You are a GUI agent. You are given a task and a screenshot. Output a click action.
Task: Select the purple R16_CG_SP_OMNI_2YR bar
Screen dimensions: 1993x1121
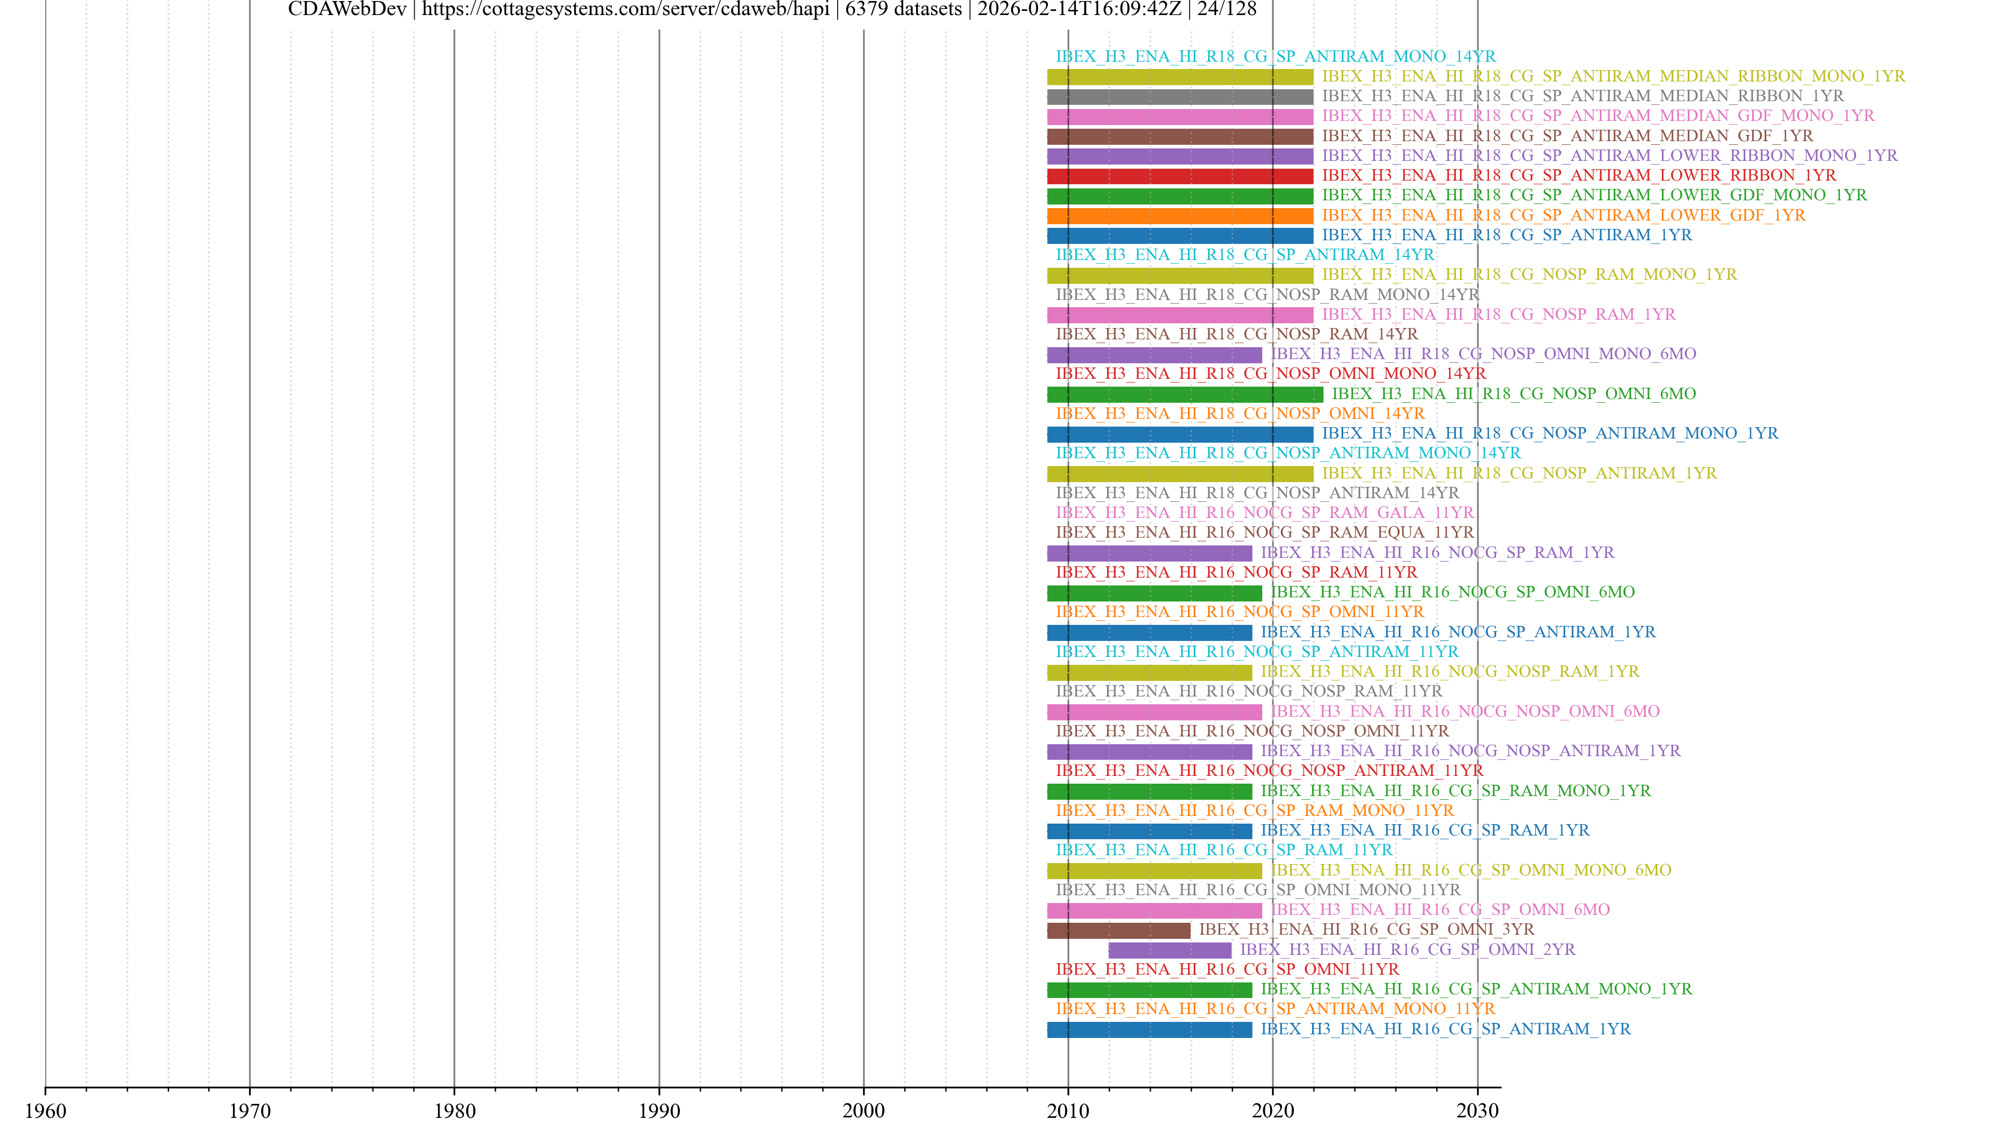point(1169,950)
